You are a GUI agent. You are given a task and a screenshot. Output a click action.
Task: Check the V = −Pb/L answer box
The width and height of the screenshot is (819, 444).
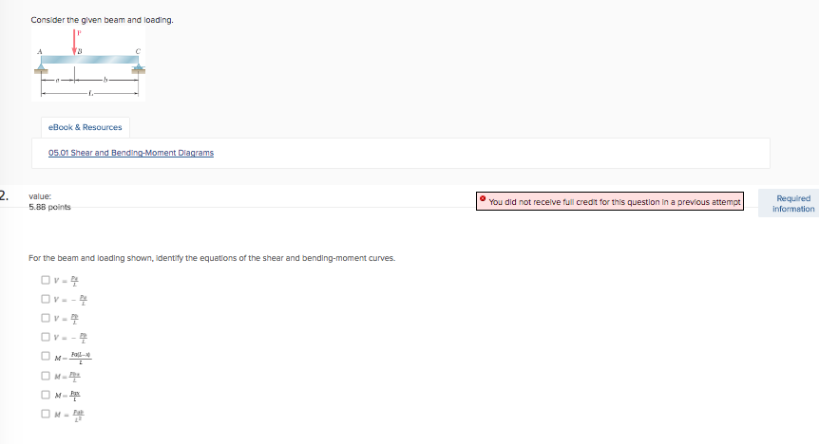coord(46,337)
